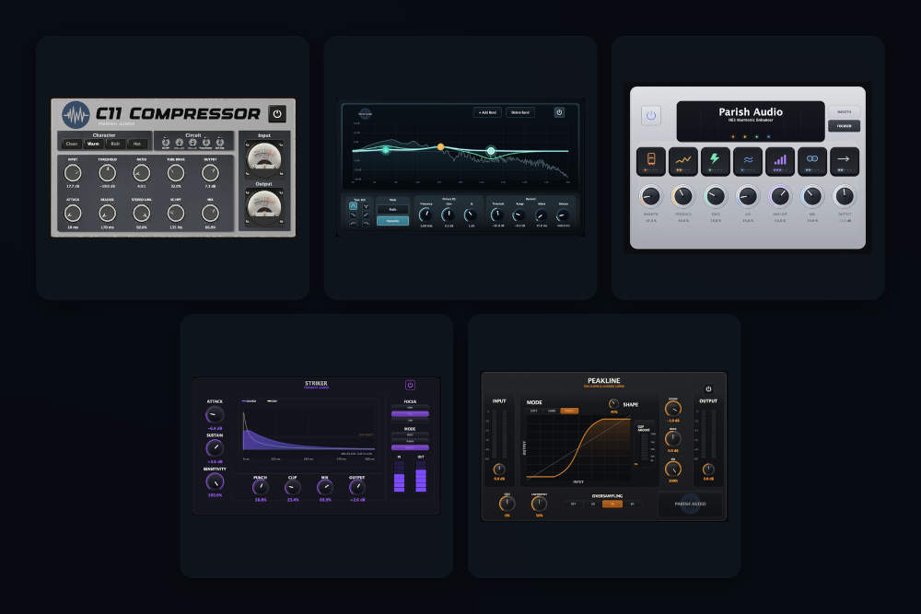Click the Harmonic Enhancer Warmth knob
921x614 pixels.
pos(651,196)
